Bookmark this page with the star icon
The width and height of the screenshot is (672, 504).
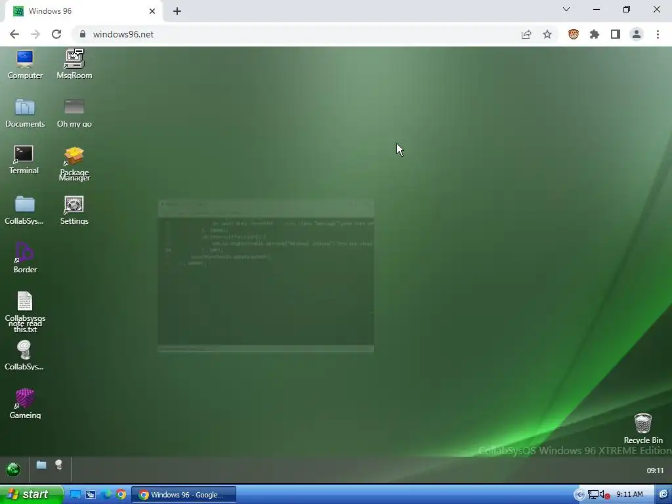click(547, 34)
